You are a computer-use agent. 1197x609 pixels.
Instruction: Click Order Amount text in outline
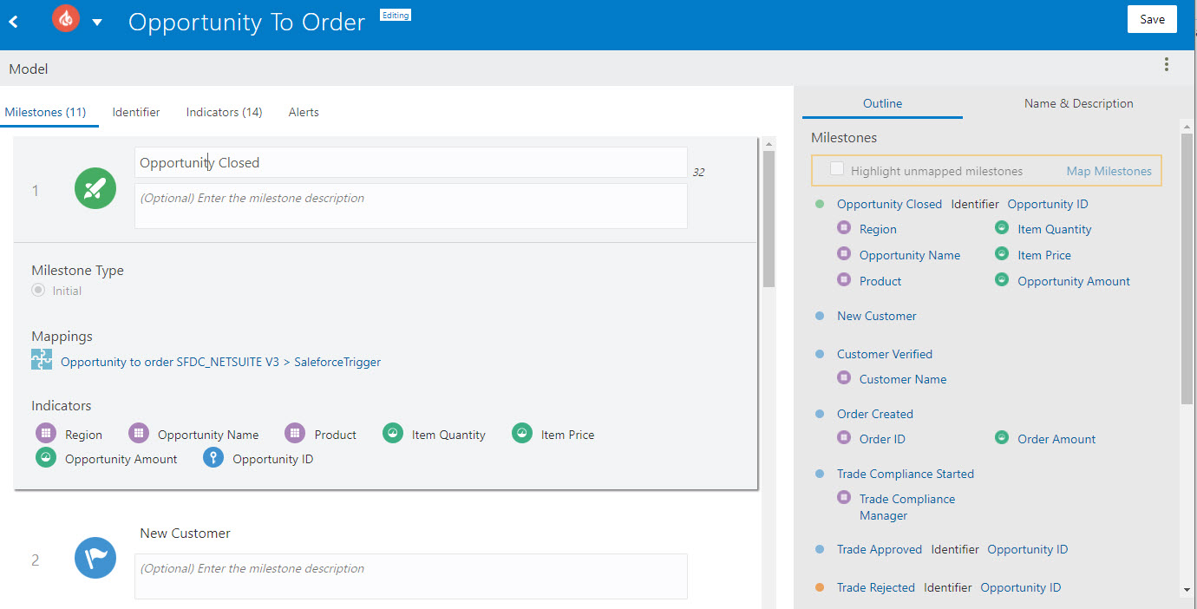click(1056, 439)
